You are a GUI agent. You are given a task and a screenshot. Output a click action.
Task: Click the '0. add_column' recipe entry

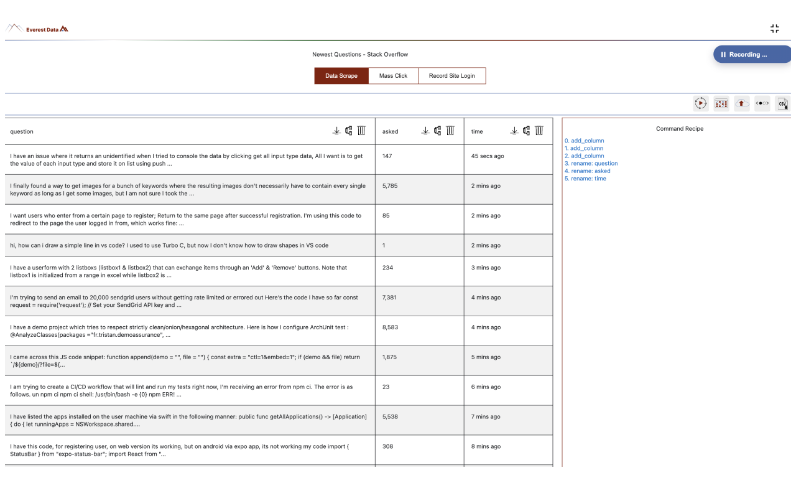click(x=584, y=141)
